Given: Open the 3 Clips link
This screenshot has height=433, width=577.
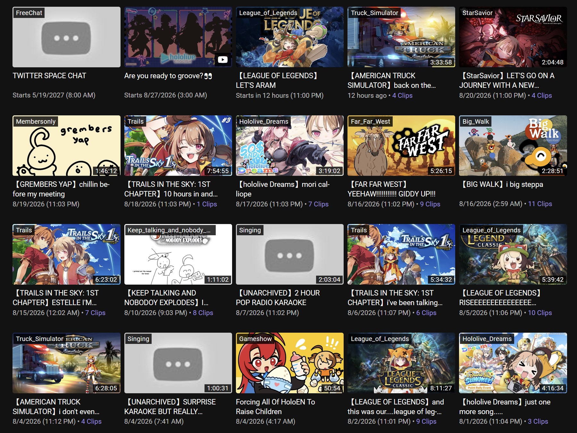Looking at the screenshot, I should coord(538,421).
